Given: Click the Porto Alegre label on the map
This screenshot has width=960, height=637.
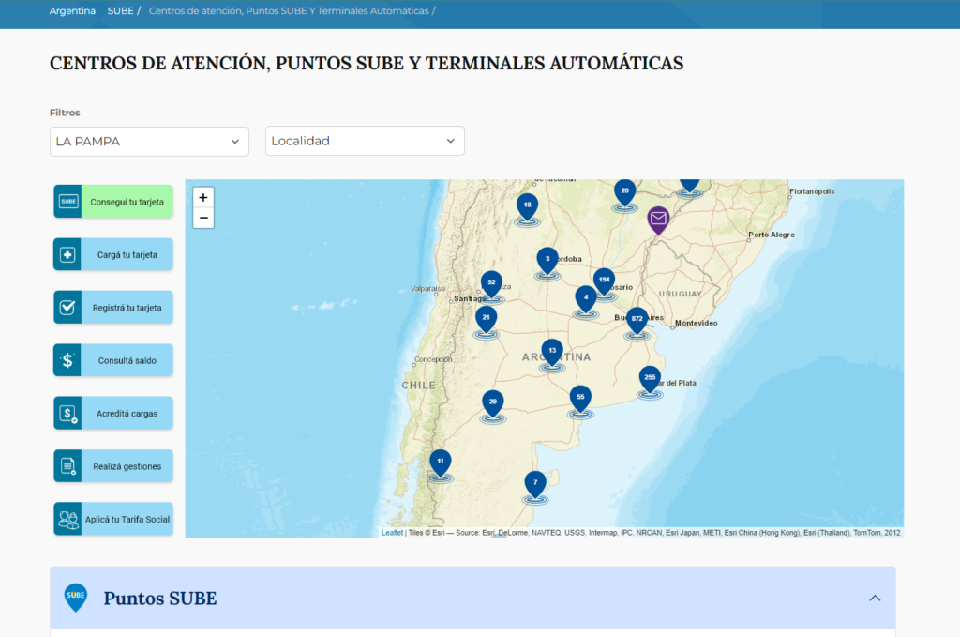Looking at the screenshot, I should (772, 235).
